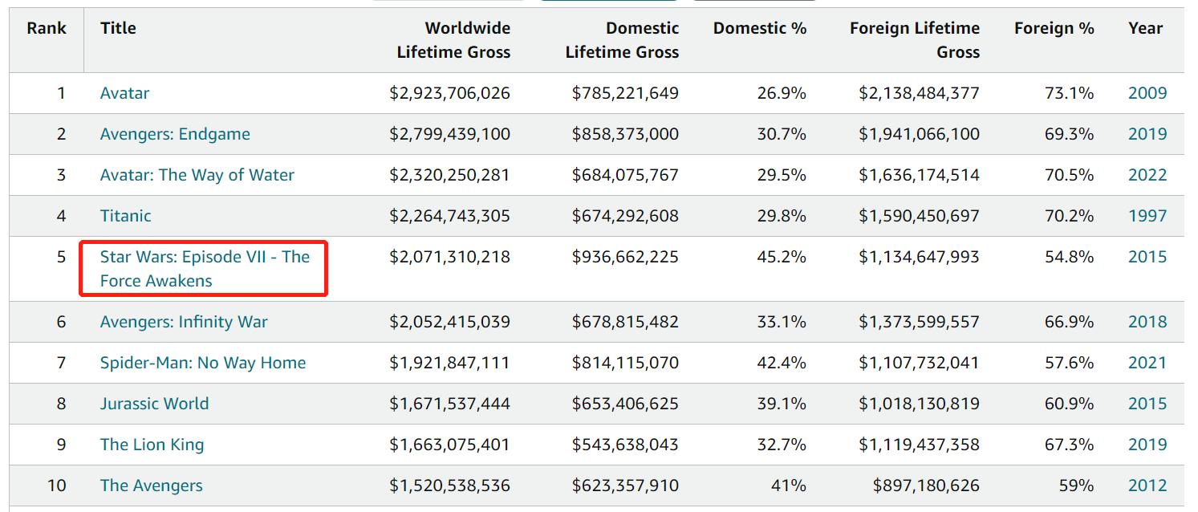Open The Lion King page
The height and width of the screenshot is (512, 1198).
tap(152, 445)
